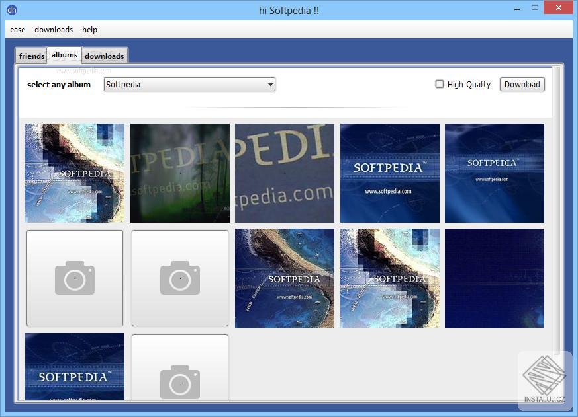Click the dn app icon in title bar

coord(11,9)
